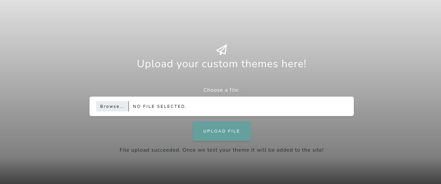Image resolution: width=441 pixels, height=184 pixels.
Task: Select the send-style plane logo above heading
Action: click(x=222, y=50)
